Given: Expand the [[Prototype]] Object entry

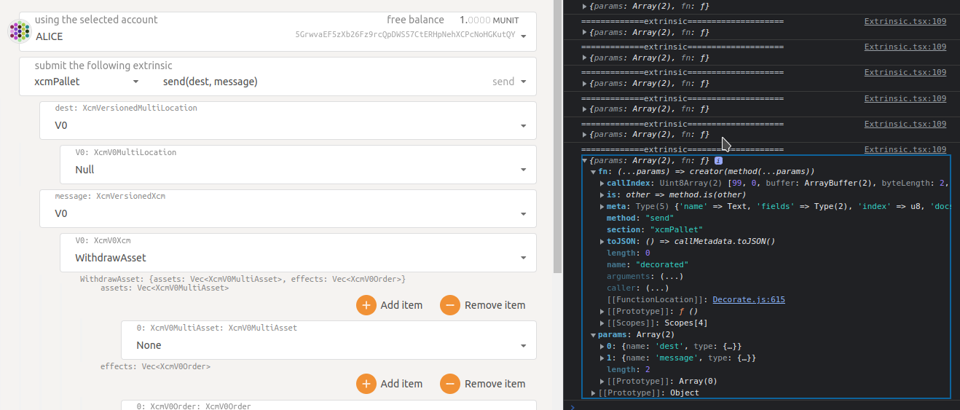Looking at the screenshot, I should [x=594, y=393].
